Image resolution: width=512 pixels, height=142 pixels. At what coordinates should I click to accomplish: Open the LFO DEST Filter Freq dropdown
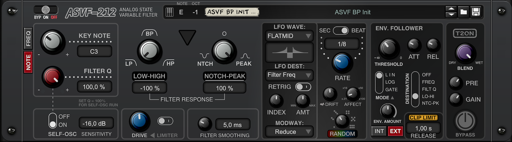point(290,75)
